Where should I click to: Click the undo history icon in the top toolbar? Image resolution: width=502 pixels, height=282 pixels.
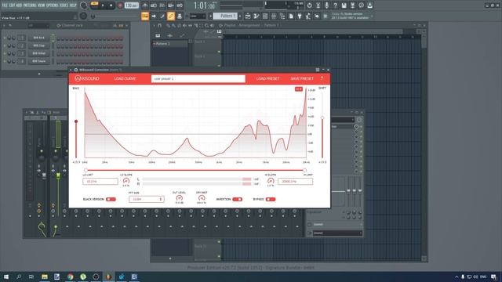309,5
